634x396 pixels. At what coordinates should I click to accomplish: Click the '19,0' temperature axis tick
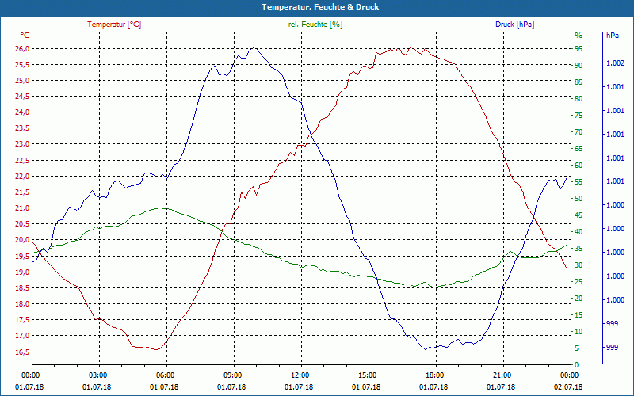click(22, 272)
